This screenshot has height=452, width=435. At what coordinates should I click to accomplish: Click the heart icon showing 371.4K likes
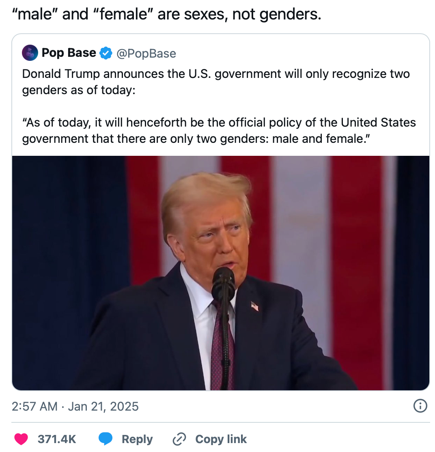(20, 439)
